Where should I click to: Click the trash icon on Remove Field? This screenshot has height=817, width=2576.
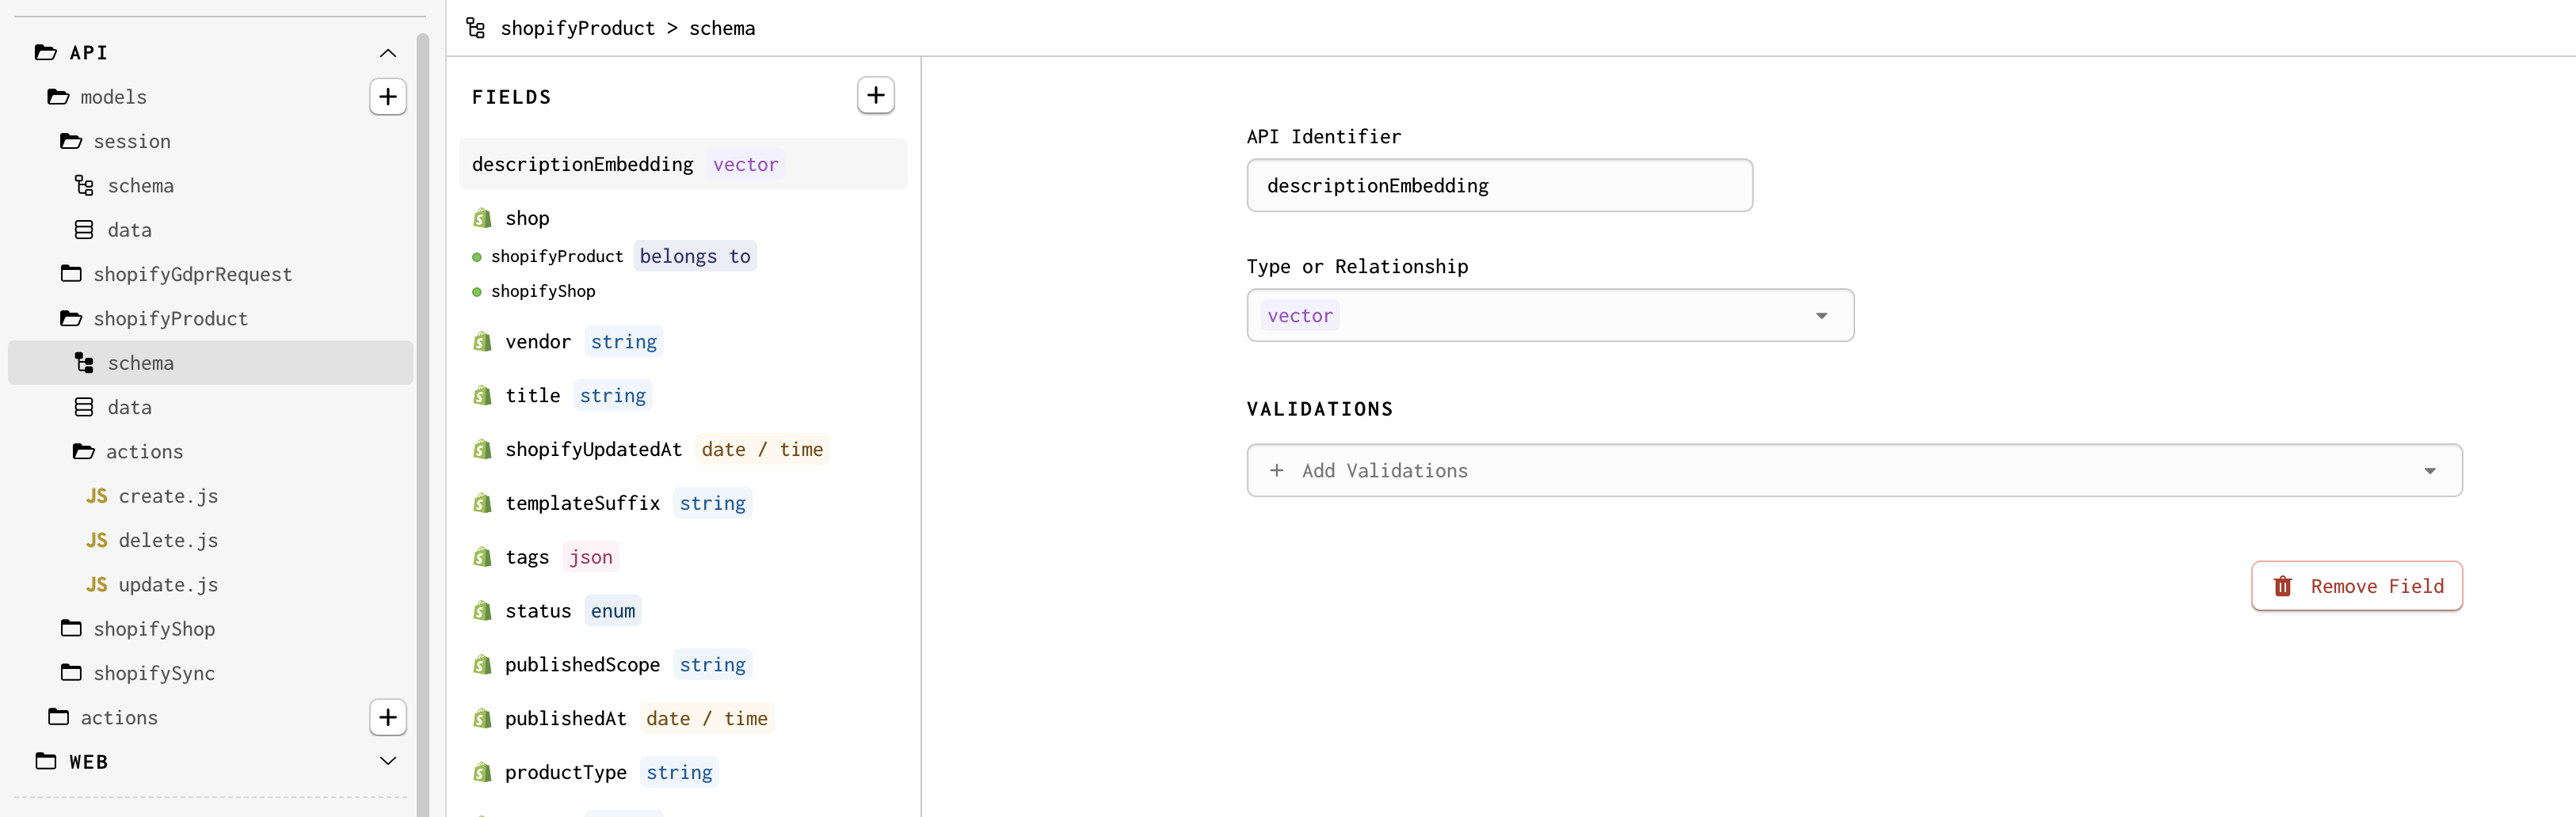(2282, 586)
